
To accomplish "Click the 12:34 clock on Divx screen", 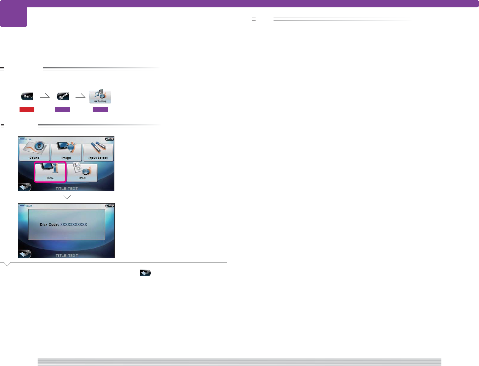I will click(29, 206).
